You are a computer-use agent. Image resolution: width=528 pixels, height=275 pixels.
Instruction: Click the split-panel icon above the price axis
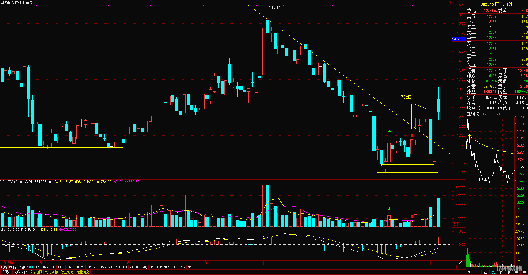coord(450,3)
